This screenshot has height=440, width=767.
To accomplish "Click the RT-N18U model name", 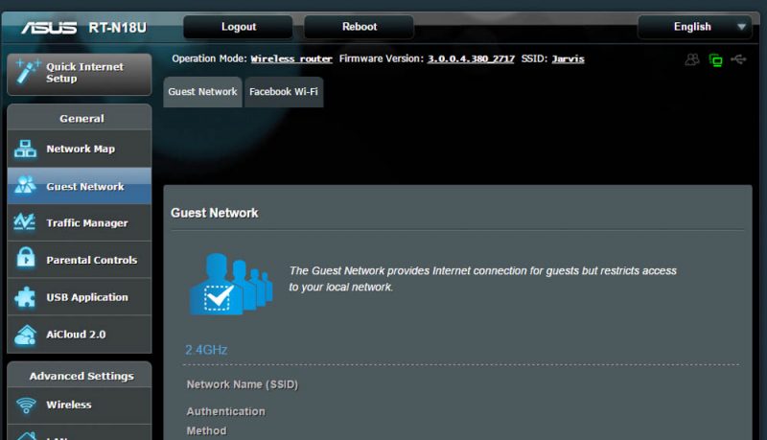I will pyautogui.click(x=117, y=28).
